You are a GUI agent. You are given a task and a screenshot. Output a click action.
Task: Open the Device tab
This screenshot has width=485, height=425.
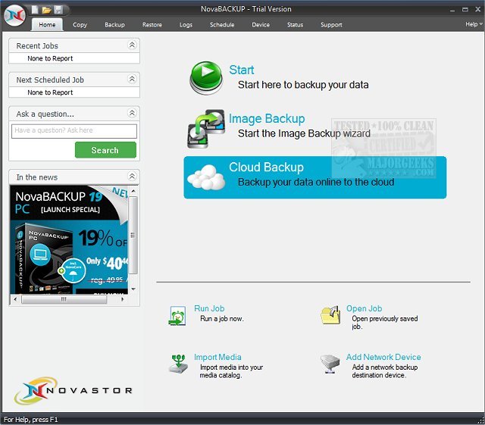pyautogui.click(x=261, y=25)
